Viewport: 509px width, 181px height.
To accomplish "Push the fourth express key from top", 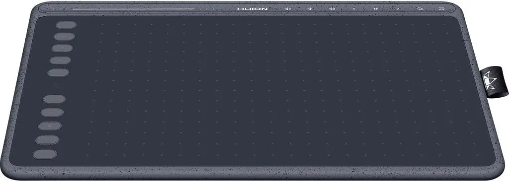I will (60, 60).
